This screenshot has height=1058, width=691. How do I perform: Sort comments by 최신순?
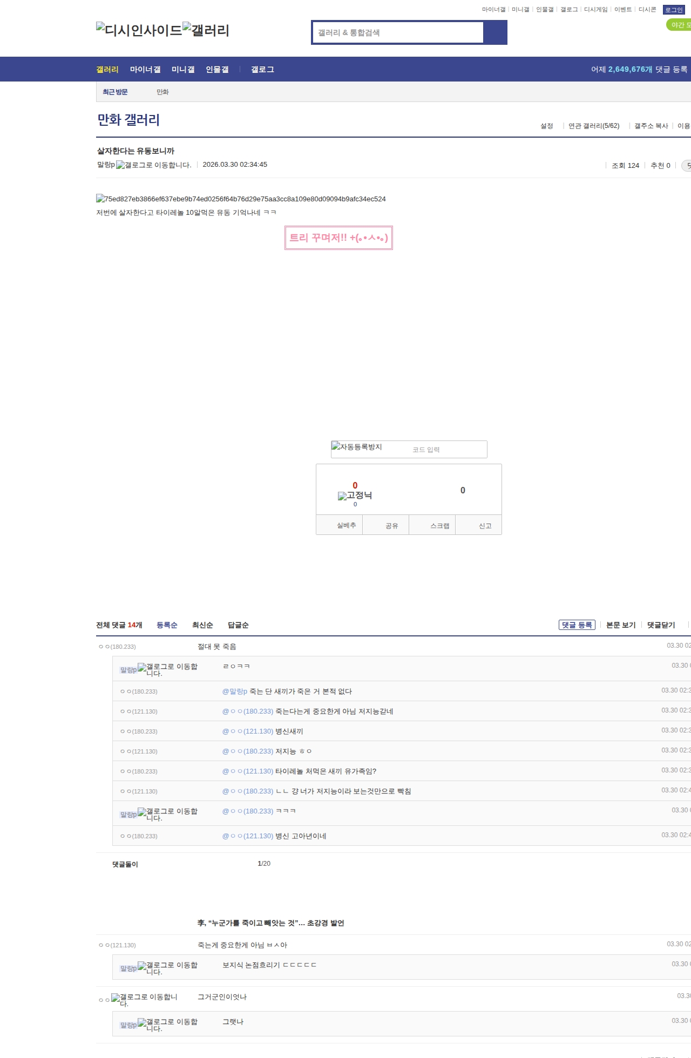(202, 625)
